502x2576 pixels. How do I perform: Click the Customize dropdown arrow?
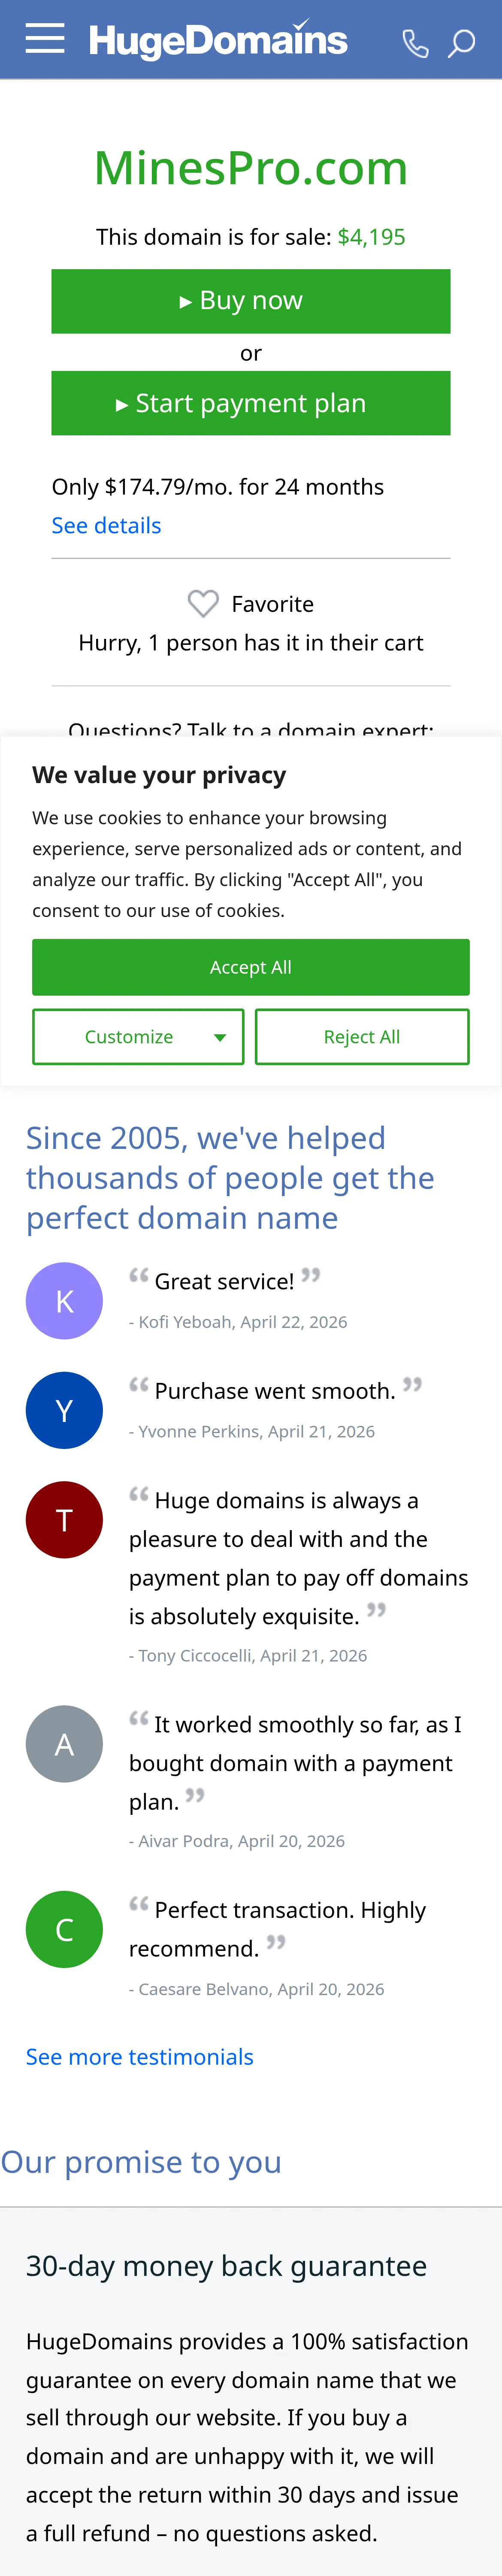(x=220, y=1037)
